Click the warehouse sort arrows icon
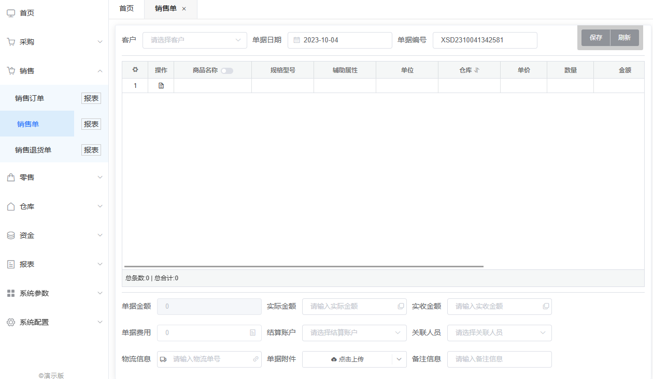This screenshot has height=379, width=653. click(x=477, y=70)
